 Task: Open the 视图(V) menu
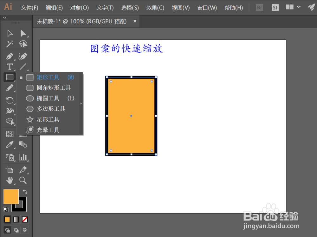point(181,8)
